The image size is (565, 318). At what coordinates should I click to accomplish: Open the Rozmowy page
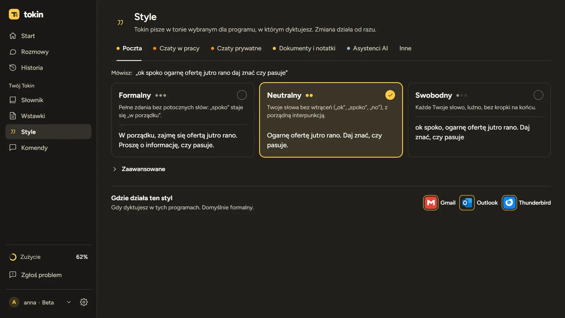(x=48, y=52)
